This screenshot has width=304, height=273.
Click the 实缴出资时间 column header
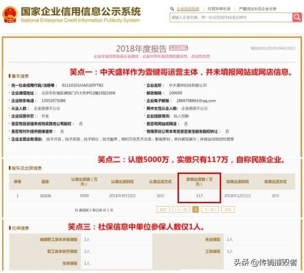pos(238,182)
